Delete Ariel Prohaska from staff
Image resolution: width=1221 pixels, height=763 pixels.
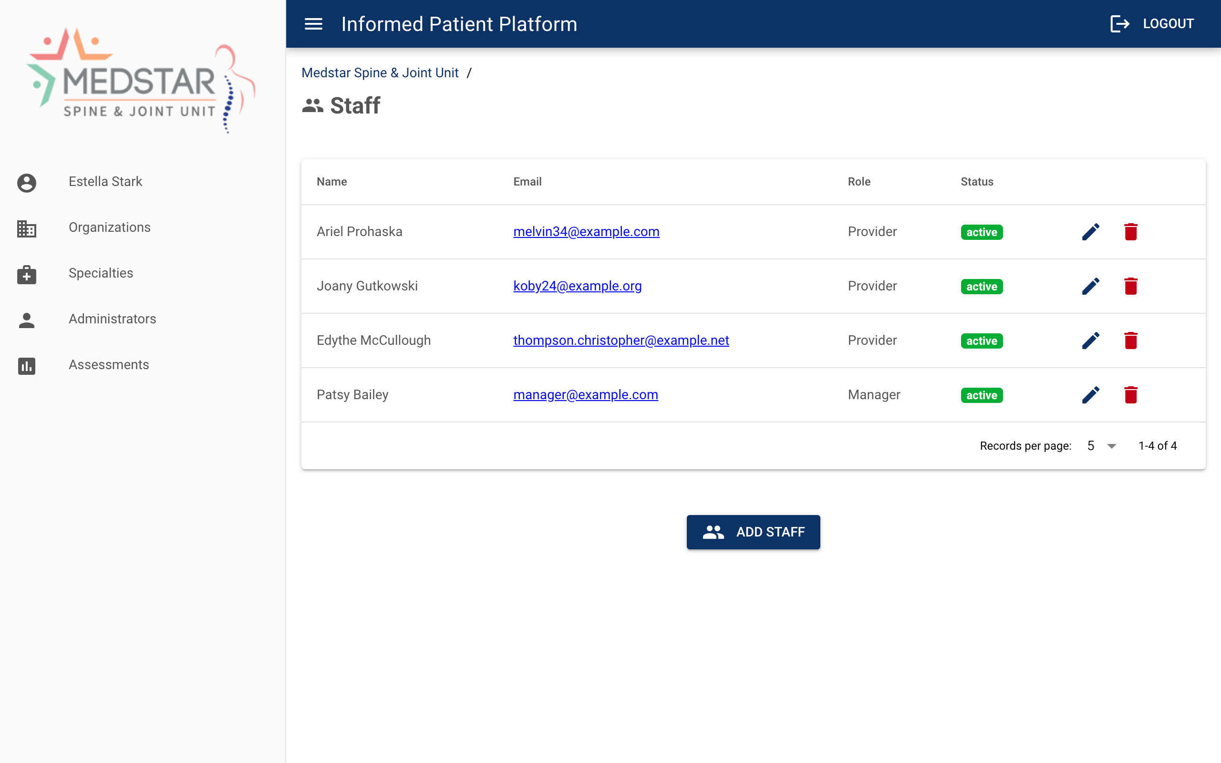coord(1131,232)
